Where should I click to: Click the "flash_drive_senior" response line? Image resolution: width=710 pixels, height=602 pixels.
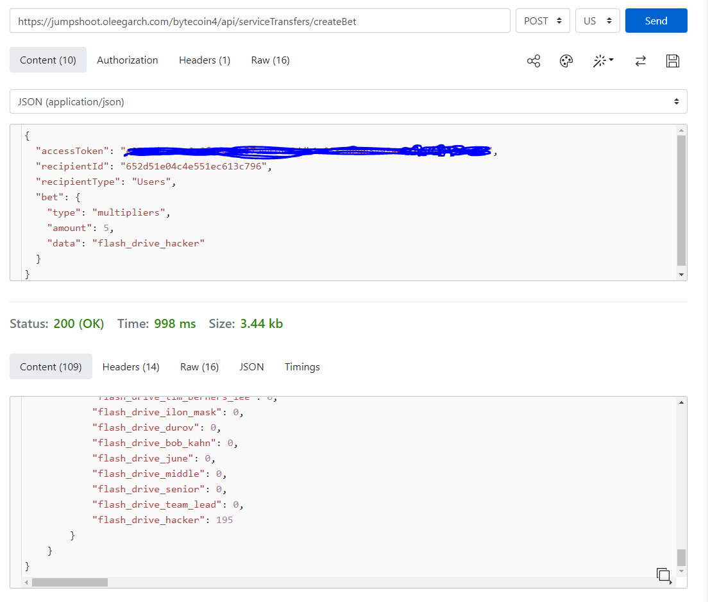coord(159,489)
